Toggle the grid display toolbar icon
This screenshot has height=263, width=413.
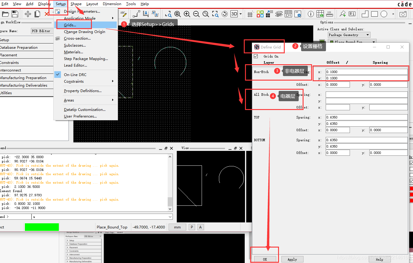(250, 14)
